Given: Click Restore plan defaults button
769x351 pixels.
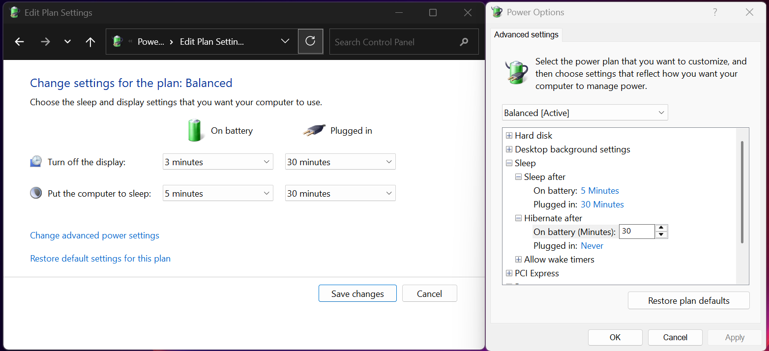Looking at the screenshot, I should (688, 300).
